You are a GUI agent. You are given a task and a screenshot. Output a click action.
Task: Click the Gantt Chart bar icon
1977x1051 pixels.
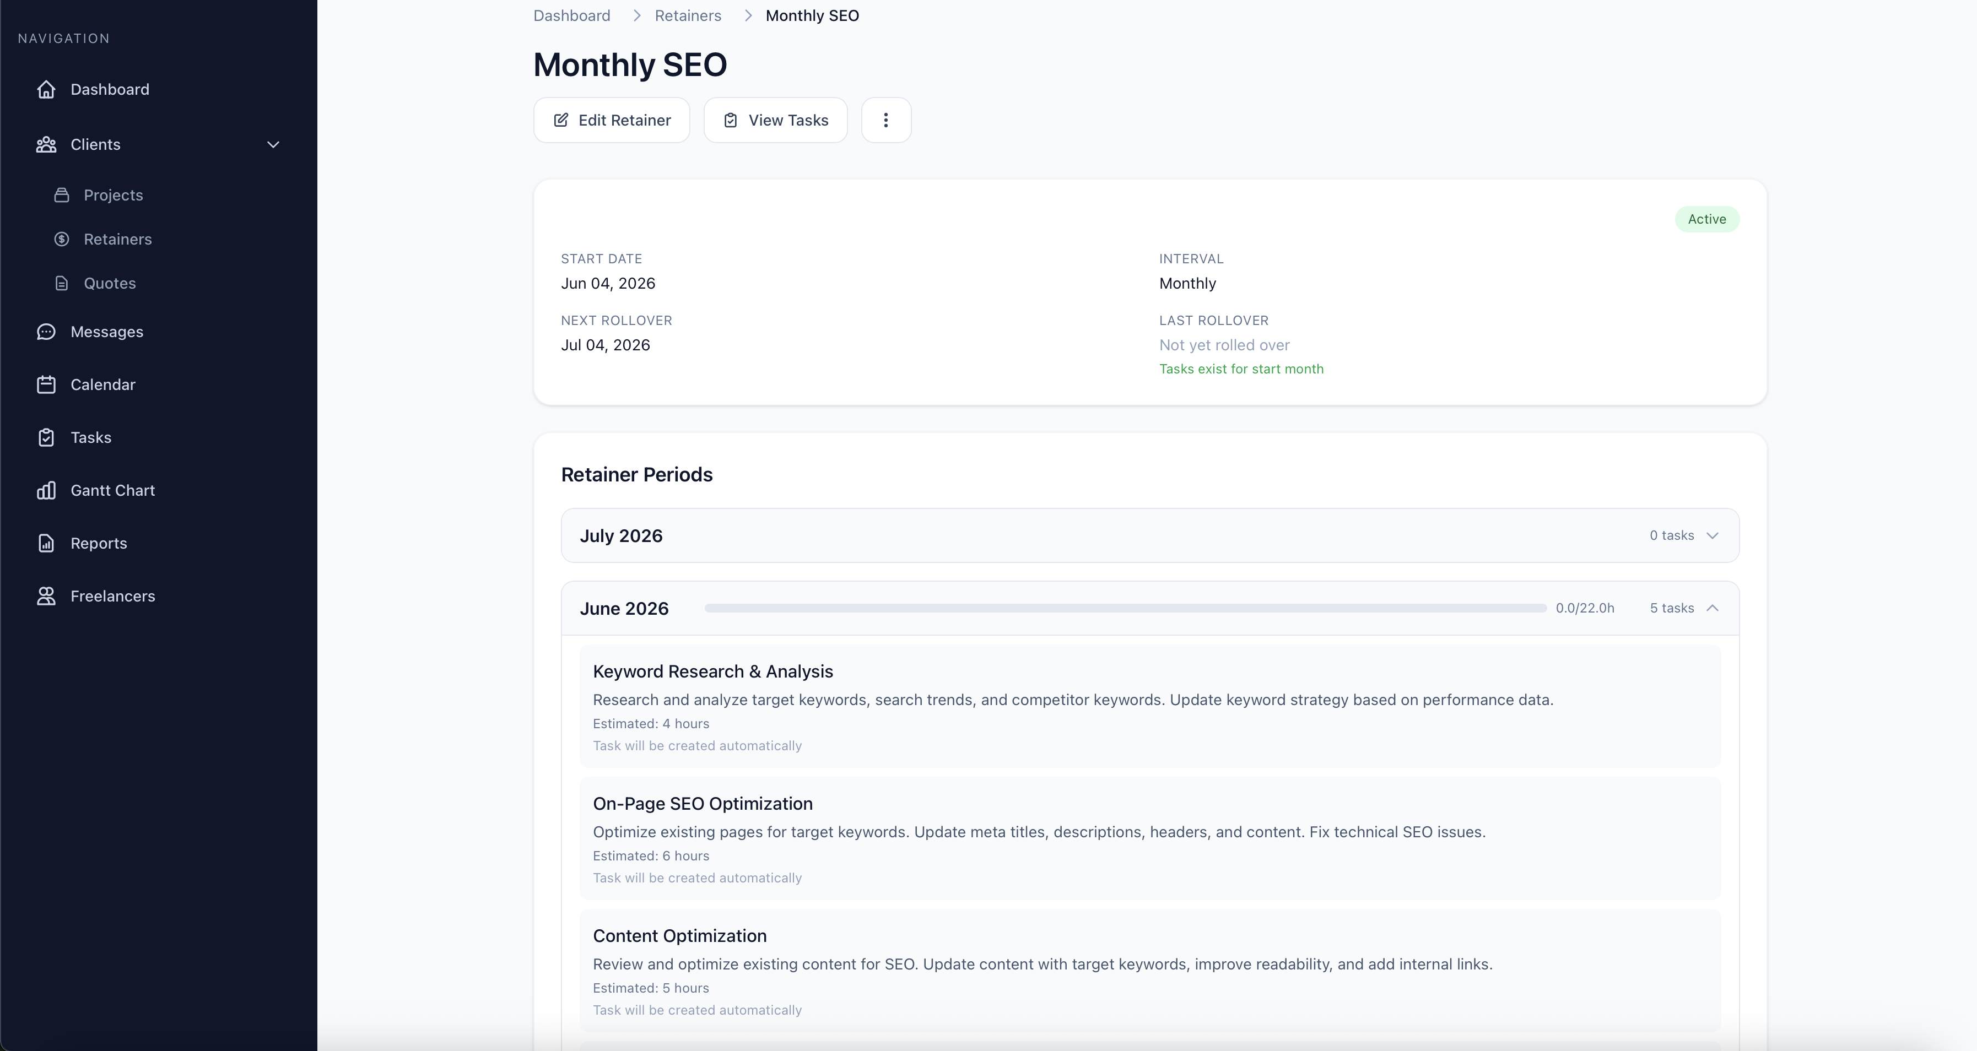click(46, 491)
